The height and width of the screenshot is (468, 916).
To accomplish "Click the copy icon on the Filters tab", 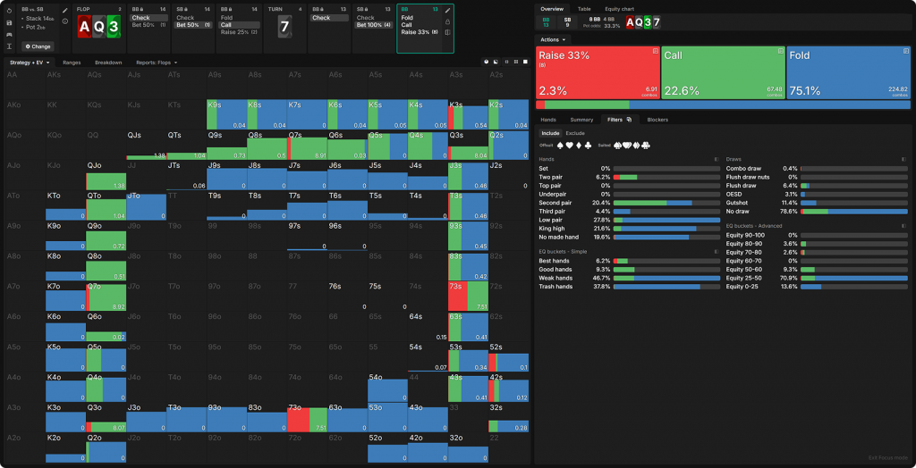I will click(631, 119).
